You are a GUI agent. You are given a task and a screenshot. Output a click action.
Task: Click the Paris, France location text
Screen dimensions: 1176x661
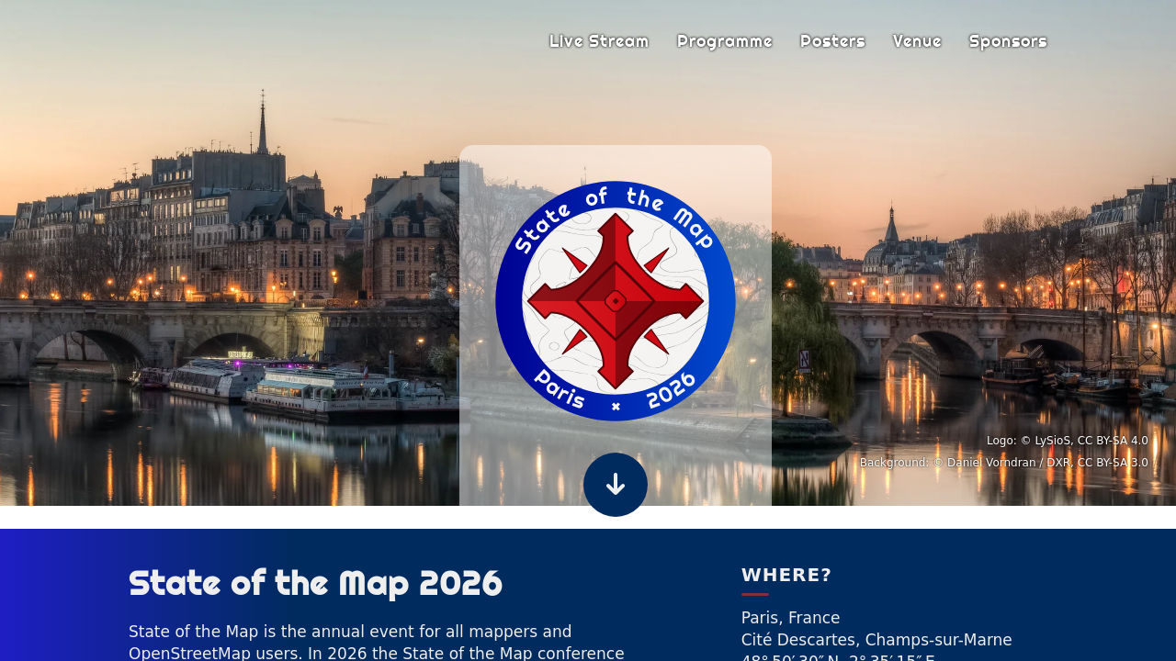(x=791, y=618)
